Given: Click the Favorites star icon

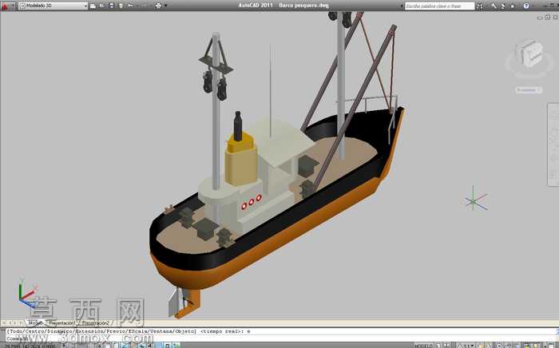Looking at the screenshot, I should pos(513,6).
